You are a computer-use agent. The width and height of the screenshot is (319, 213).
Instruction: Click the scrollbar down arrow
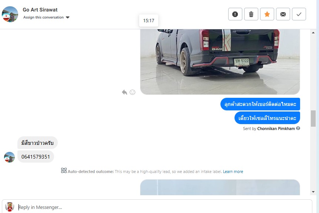(313, 192)
